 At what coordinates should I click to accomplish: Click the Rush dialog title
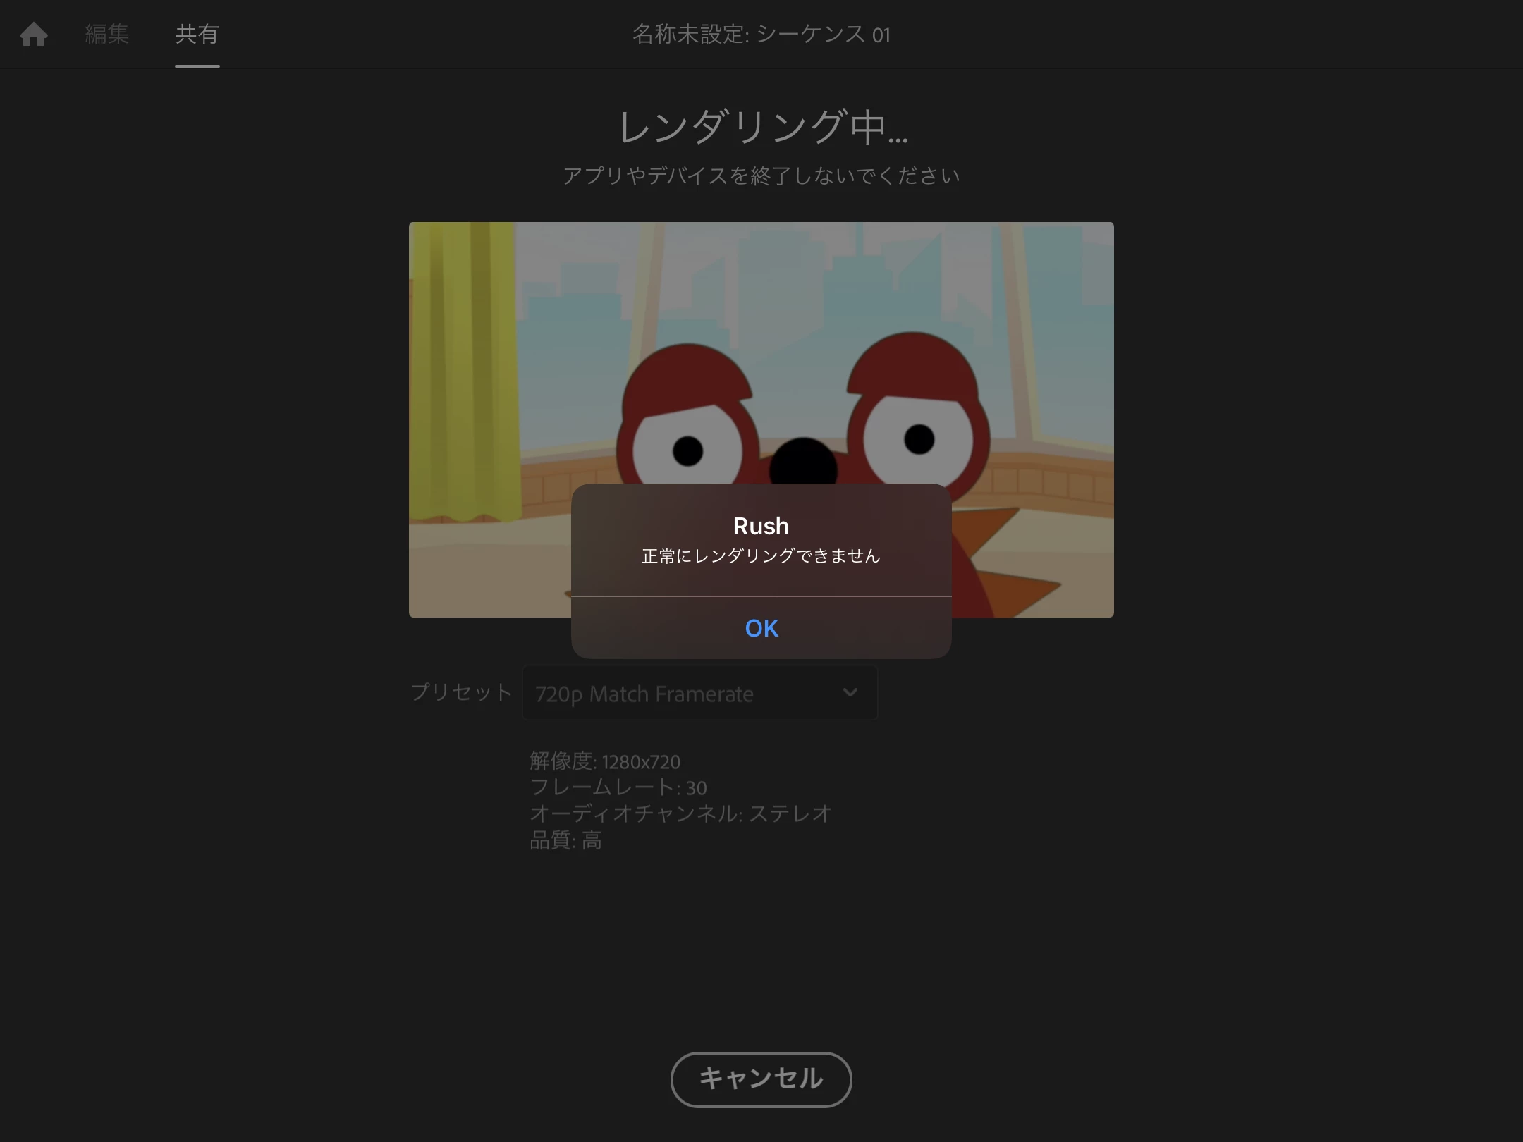[x=761, y=526]
